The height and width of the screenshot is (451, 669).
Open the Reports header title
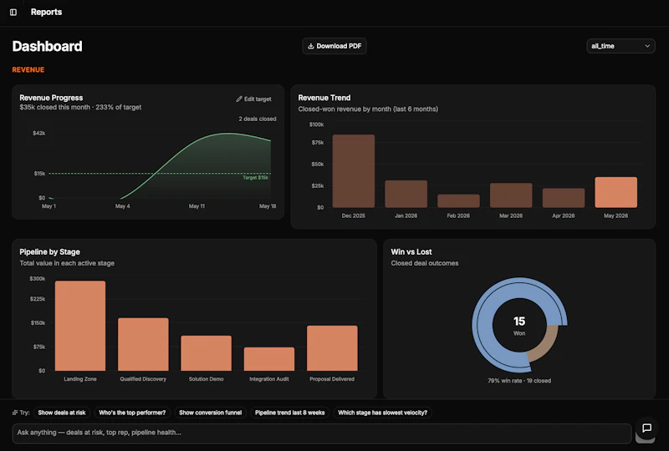46,12
